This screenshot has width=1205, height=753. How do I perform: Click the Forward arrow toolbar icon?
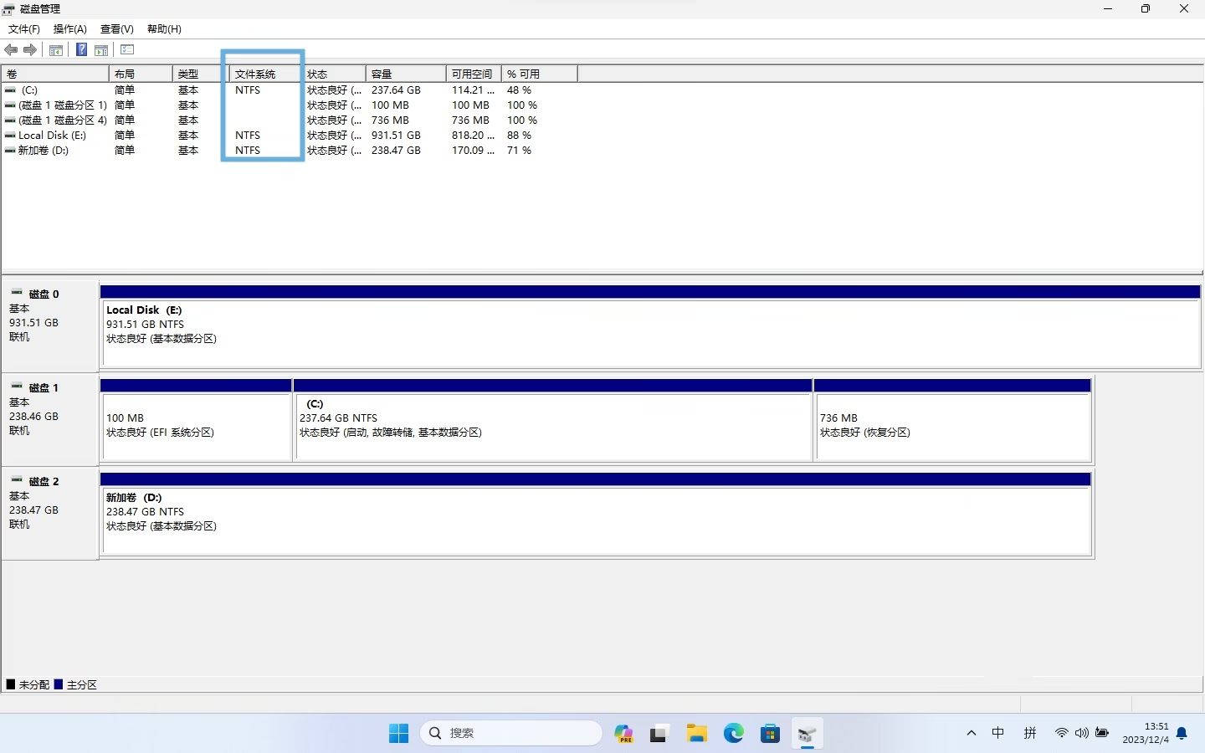(30, 50)
